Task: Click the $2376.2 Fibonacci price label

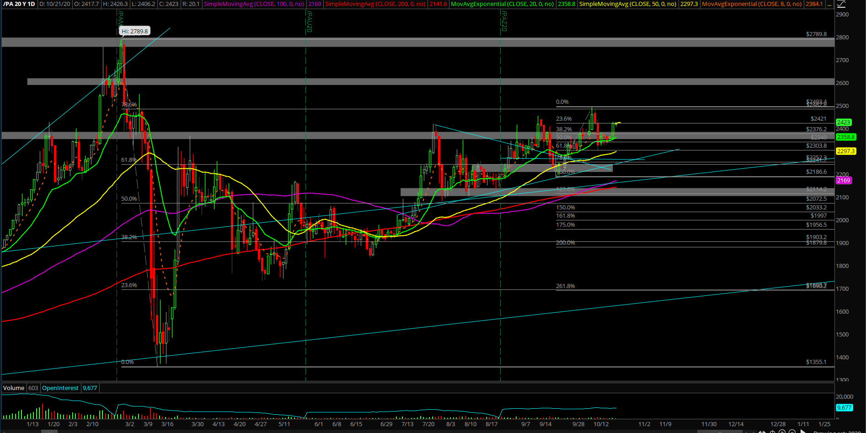Action: pyautogui.click(x=816, y=129)
